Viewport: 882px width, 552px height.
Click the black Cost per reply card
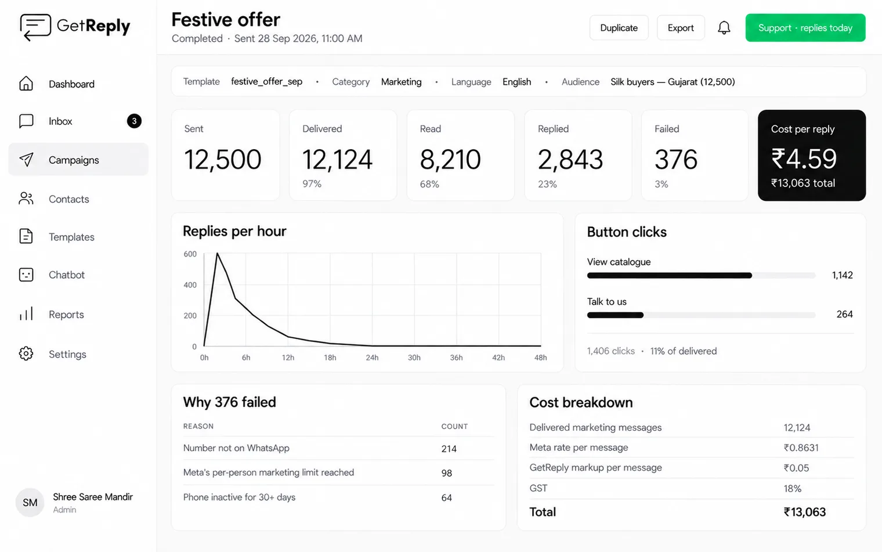[x=812, y=155]
